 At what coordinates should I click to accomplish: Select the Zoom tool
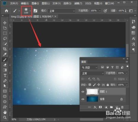click(5, 118)
